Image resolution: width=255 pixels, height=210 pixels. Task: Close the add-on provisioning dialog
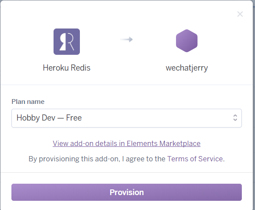click(240, 14)
